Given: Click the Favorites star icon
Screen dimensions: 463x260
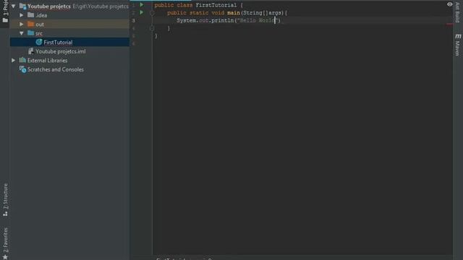Looking at the screenshot, I should coord(5,257).
